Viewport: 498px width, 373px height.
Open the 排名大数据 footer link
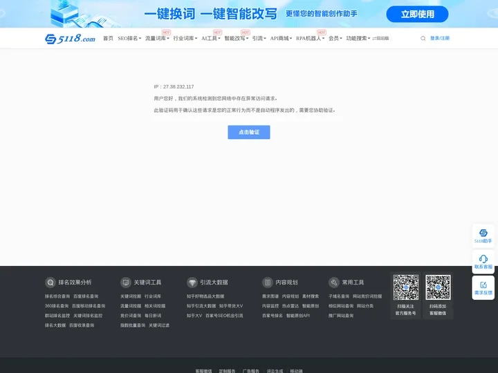(55, 325)
